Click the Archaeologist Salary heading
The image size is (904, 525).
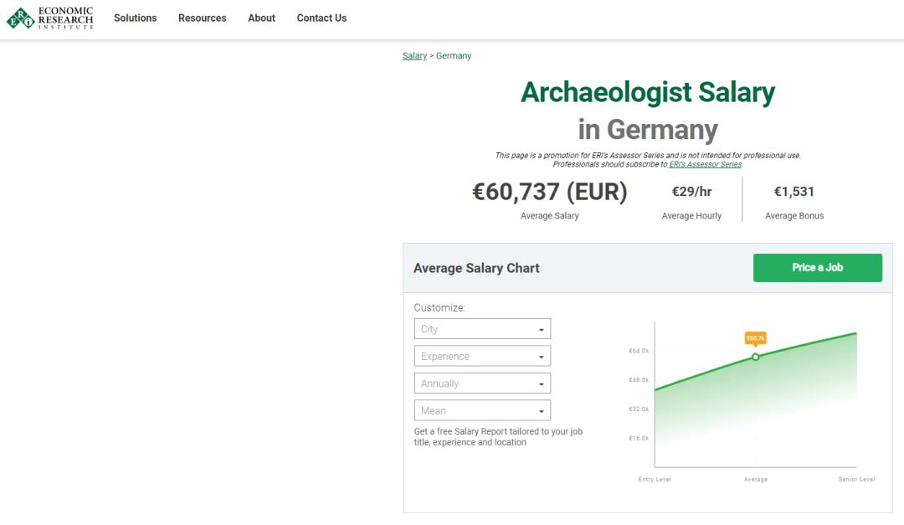[648, 93]
